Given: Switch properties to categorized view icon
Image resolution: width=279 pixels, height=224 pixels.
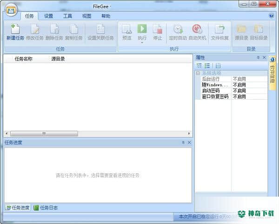Looking at the screenshot, I should (x=199, y=66).
